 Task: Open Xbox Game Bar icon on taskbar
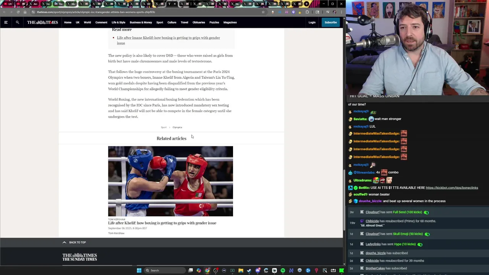(232, 270)
